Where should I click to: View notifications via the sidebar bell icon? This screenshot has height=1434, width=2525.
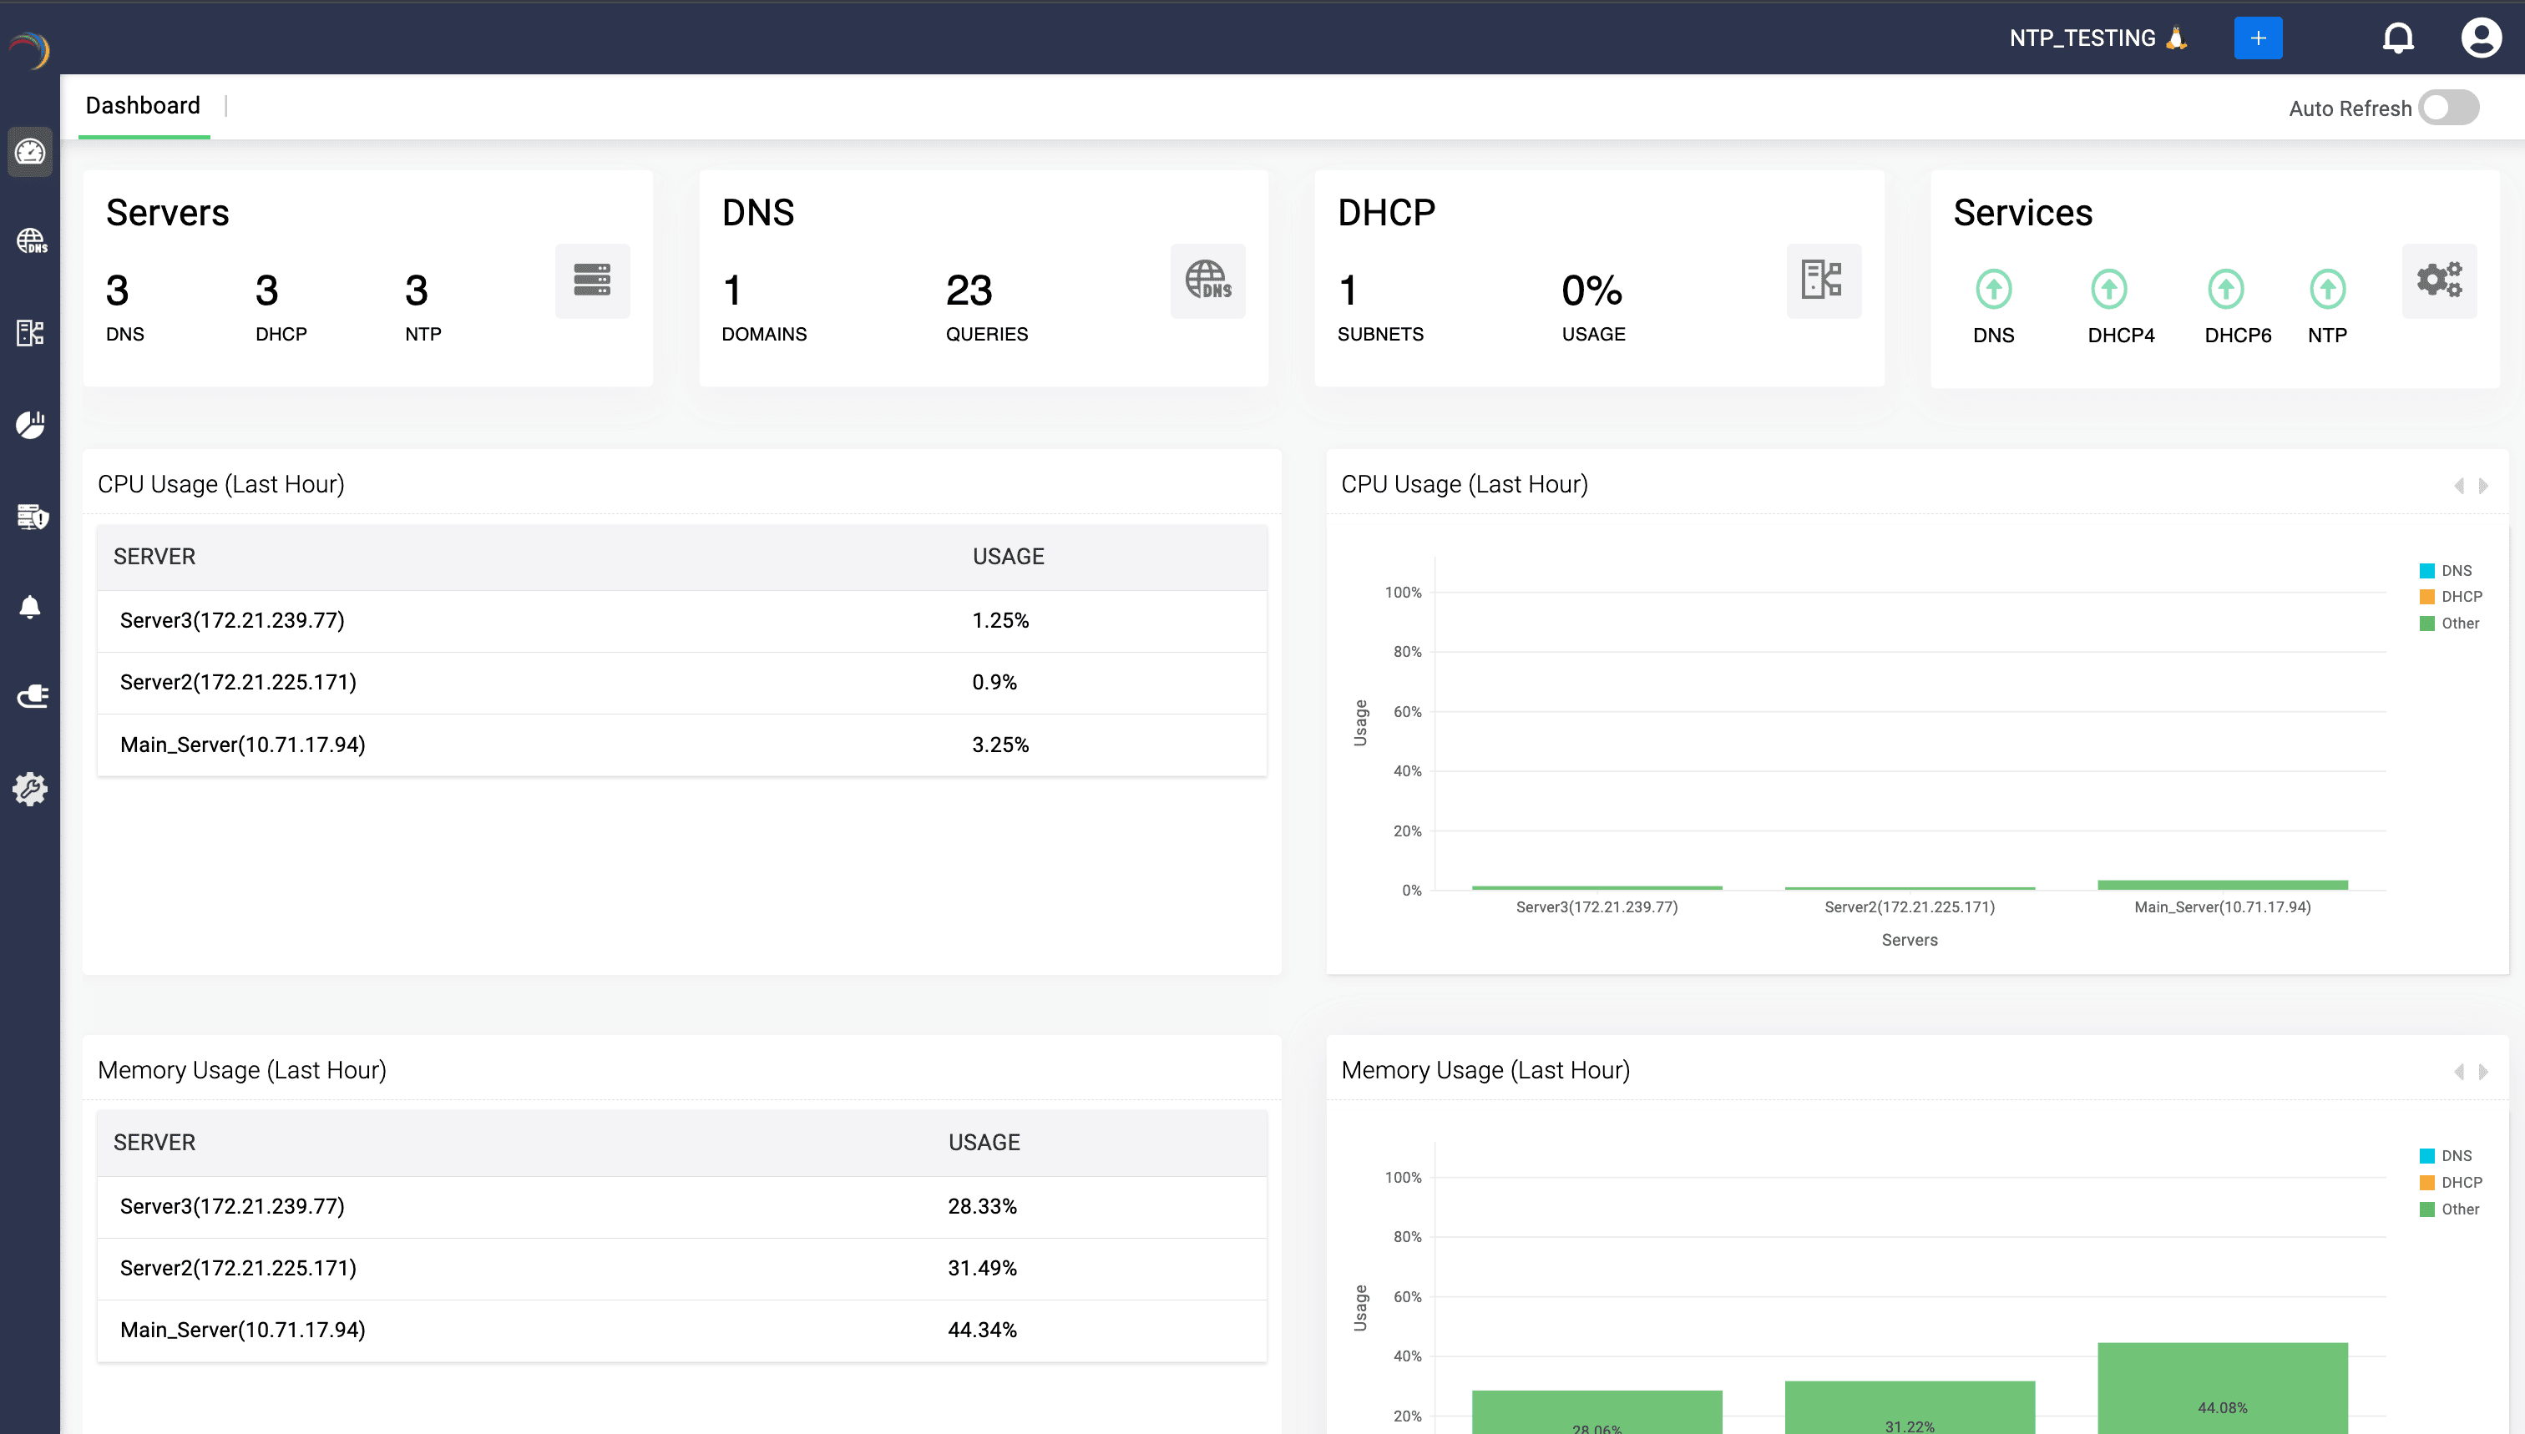pos(29,607)
